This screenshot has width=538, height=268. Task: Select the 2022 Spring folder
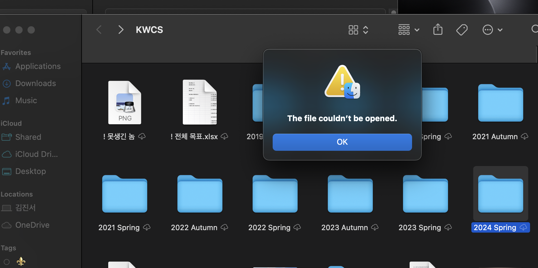(x=275, y=194)
